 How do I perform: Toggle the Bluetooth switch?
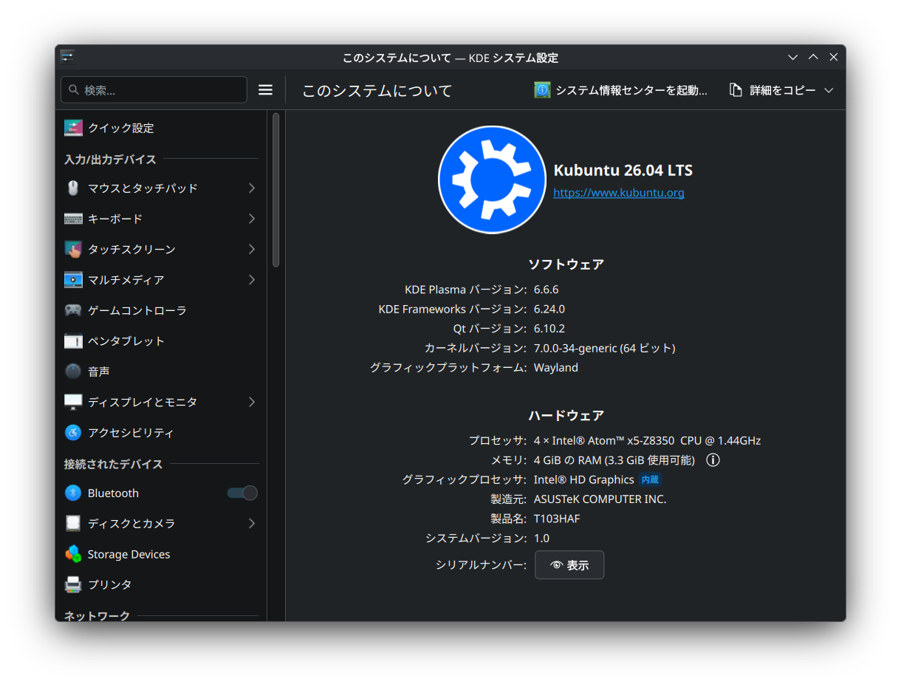click(x=242, y=493)
